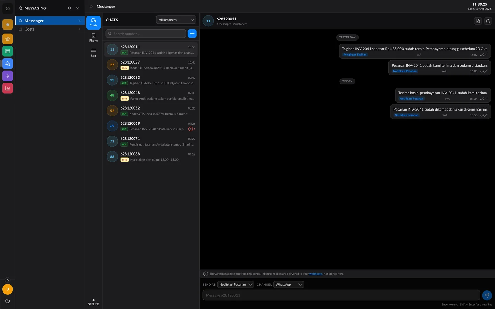Open chat with 628120088
This screenshot has width=495, height=309.
coord(151,157)
